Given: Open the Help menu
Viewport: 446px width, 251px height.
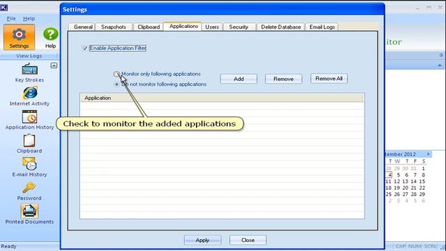Looking at the screenshot, I should [x=29, y=19].
